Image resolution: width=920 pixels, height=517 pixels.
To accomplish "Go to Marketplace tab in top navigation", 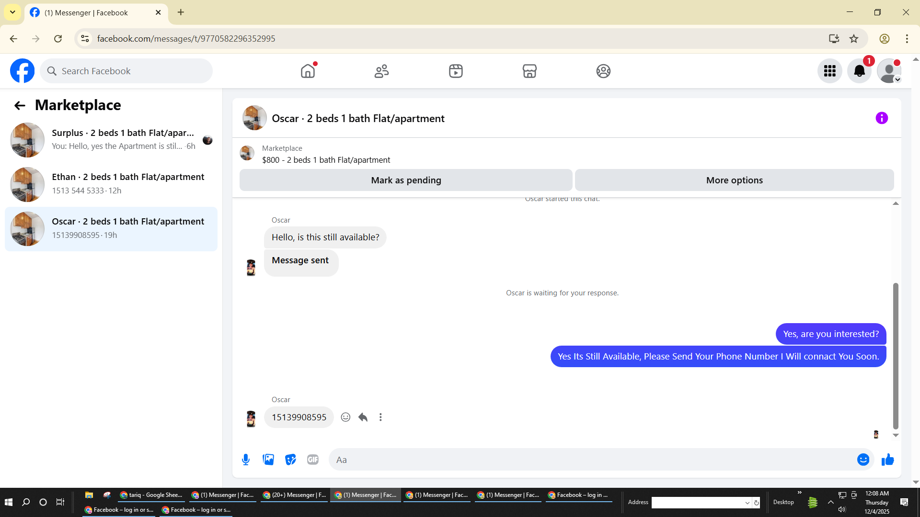I will (529, 71).
